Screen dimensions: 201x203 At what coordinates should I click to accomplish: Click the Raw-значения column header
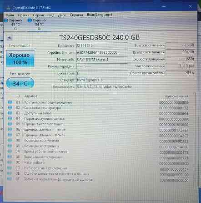(x=176, y=96)
